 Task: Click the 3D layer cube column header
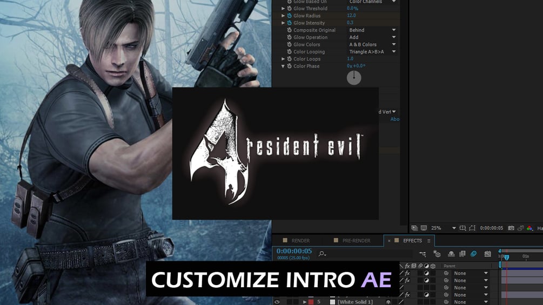[x=433, y=266]
